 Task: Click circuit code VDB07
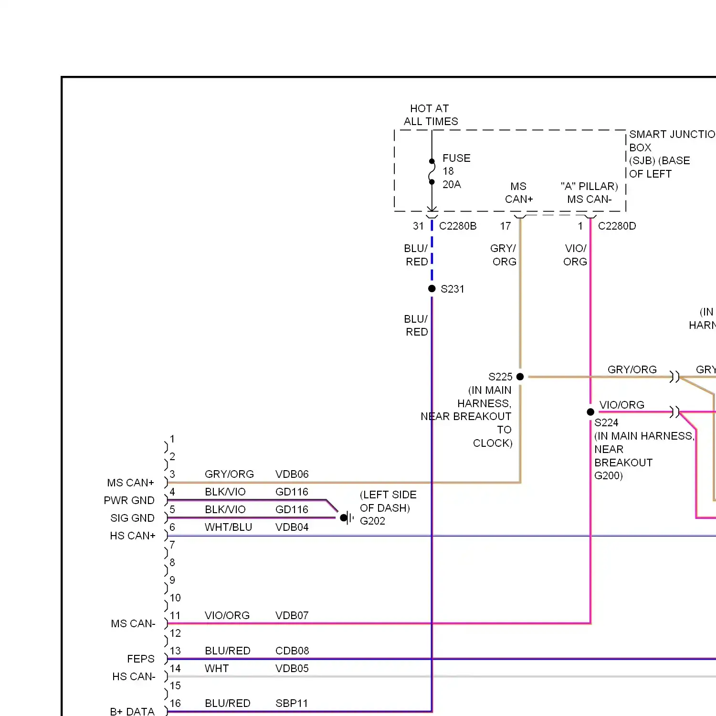point(292,615)
